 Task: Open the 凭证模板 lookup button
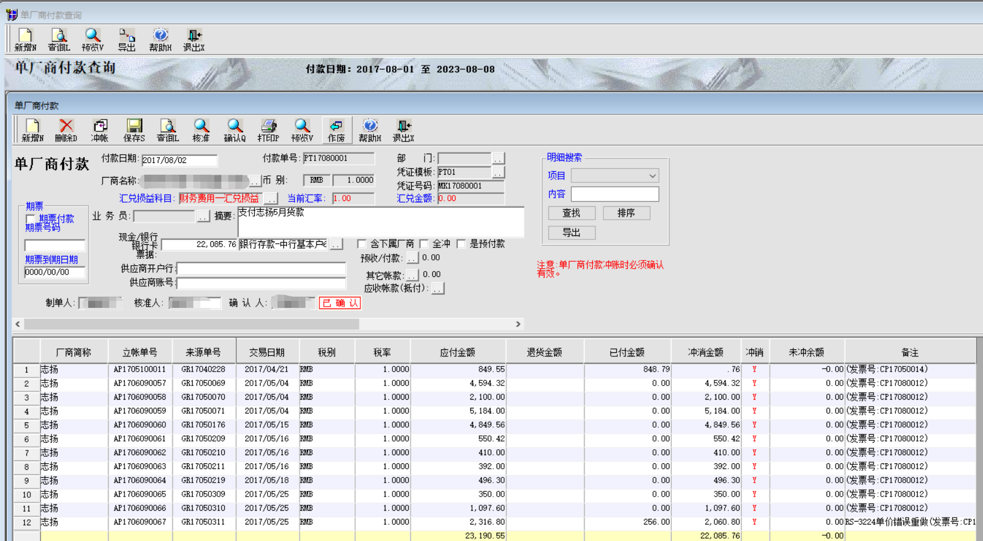click(x=498, y=172)
